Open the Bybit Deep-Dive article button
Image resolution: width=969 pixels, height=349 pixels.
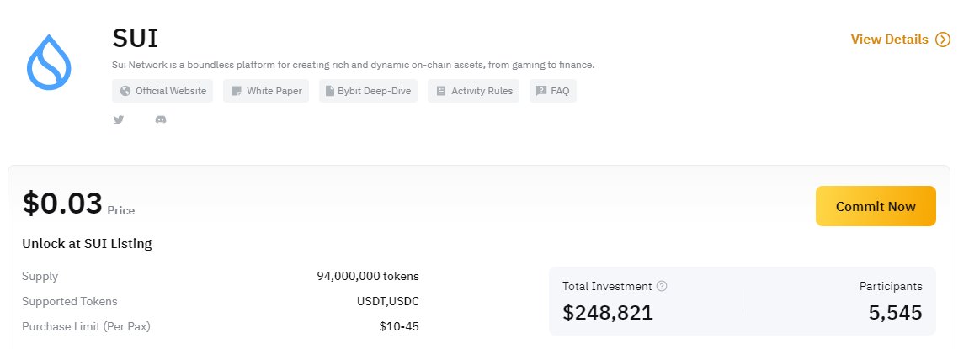(x=368, y=91)
